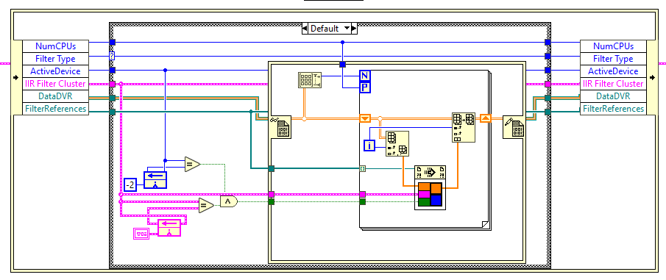This screenshot has height=280, width=666.
Task: Click the pink feedback node at the bottom
Action: (169, 227)
